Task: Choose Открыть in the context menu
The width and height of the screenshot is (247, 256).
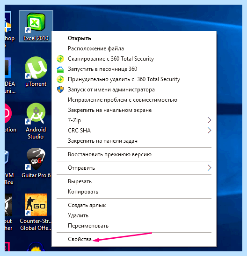Action: pos(134,38)
